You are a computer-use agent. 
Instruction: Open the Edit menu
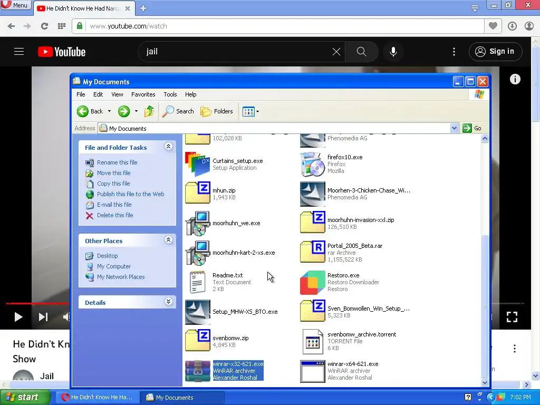click(98, 94)
